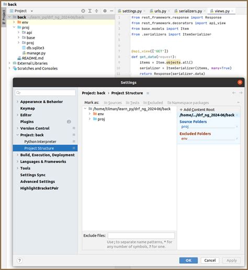This screenshot has width=248, height=270.
Task: Click the Exclude files input field
Action: [x=141, y=235]
